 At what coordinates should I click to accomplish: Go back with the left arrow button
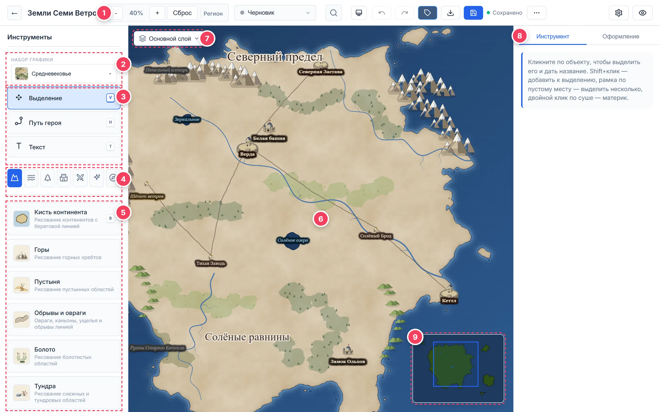(15, 13)
